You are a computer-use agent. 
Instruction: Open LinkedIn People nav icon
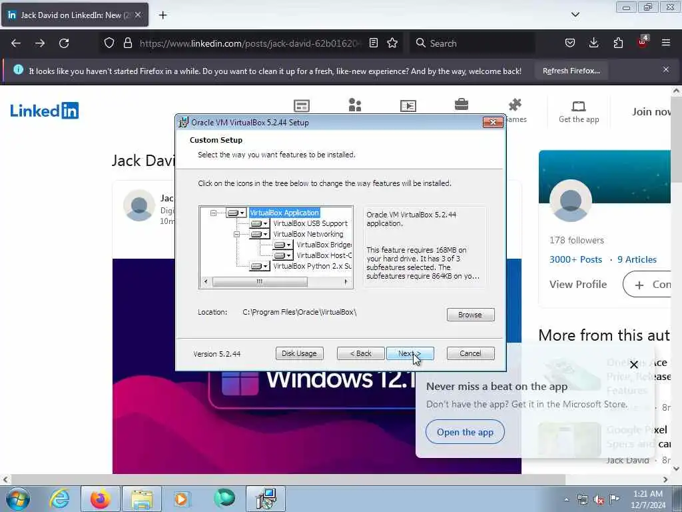click(x=355, y=105)
